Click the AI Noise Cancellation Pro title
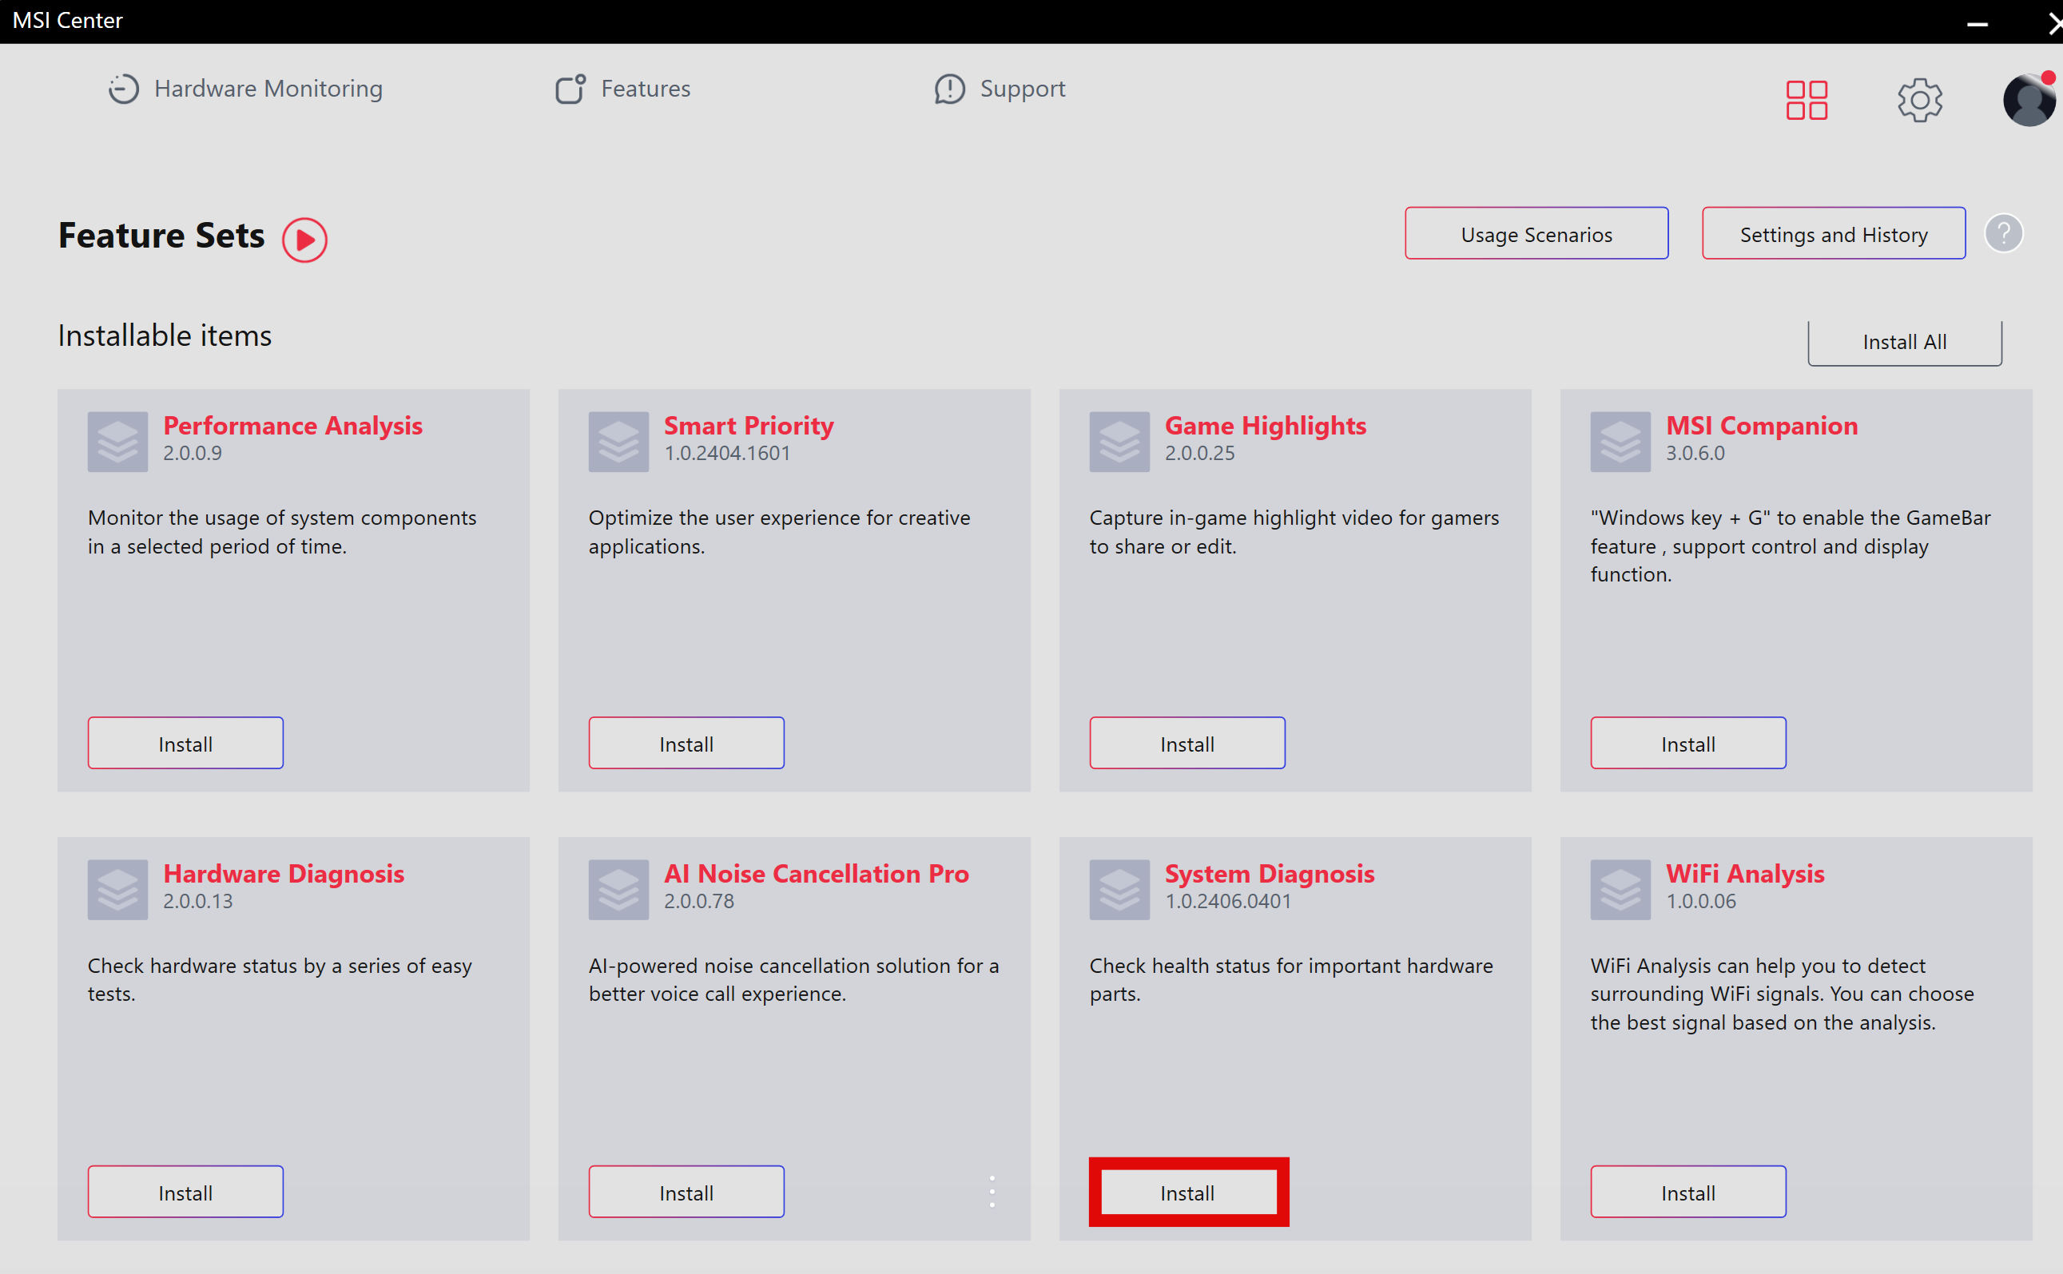The width and height of the screenshot is (2063, 1274). 816,874
